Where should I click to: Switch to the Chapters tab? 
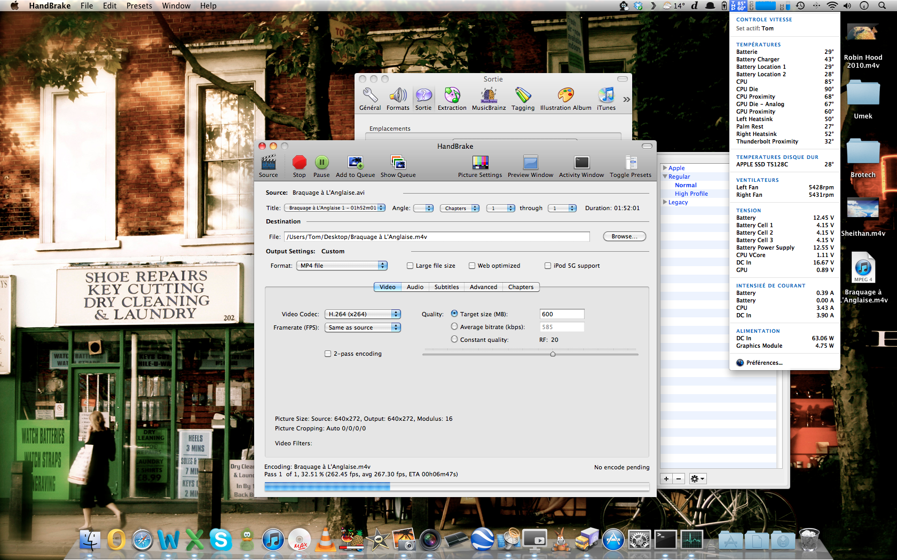[521, 287]
